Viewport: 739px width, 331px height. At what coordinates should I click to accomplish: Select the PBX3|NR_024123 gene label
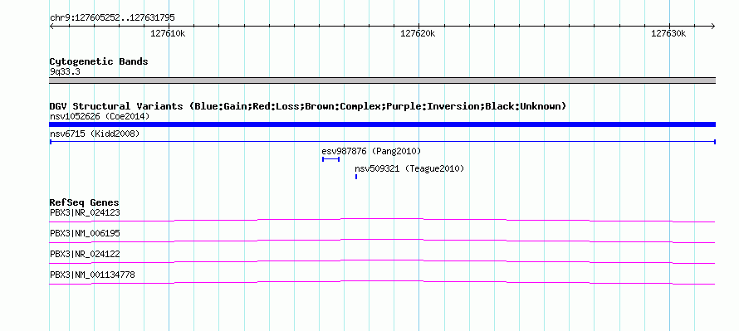click(85, 213)
